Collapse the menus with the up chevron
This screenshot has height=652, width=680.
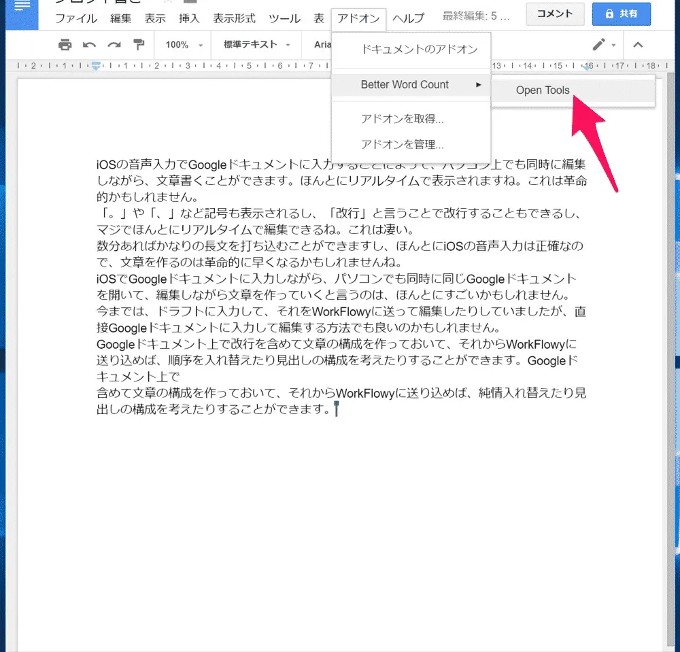(x=638, y=45)
